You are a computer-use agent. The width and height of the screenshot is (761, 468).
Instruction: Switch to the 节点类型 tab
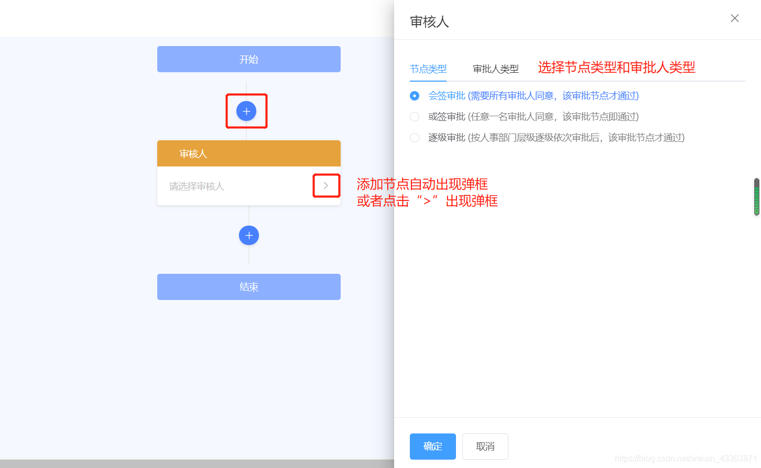click(428, 68)
